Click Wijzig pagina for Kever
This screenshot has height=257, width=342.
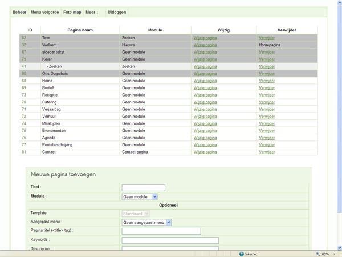[205, 59]
